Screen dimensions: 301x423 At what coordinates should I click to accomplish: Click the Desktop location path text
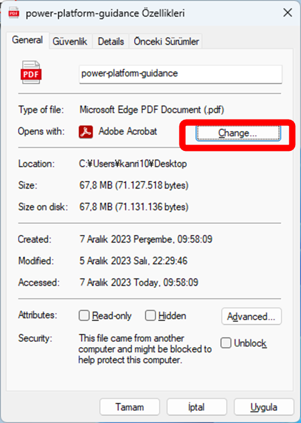(x=133, y=164)
